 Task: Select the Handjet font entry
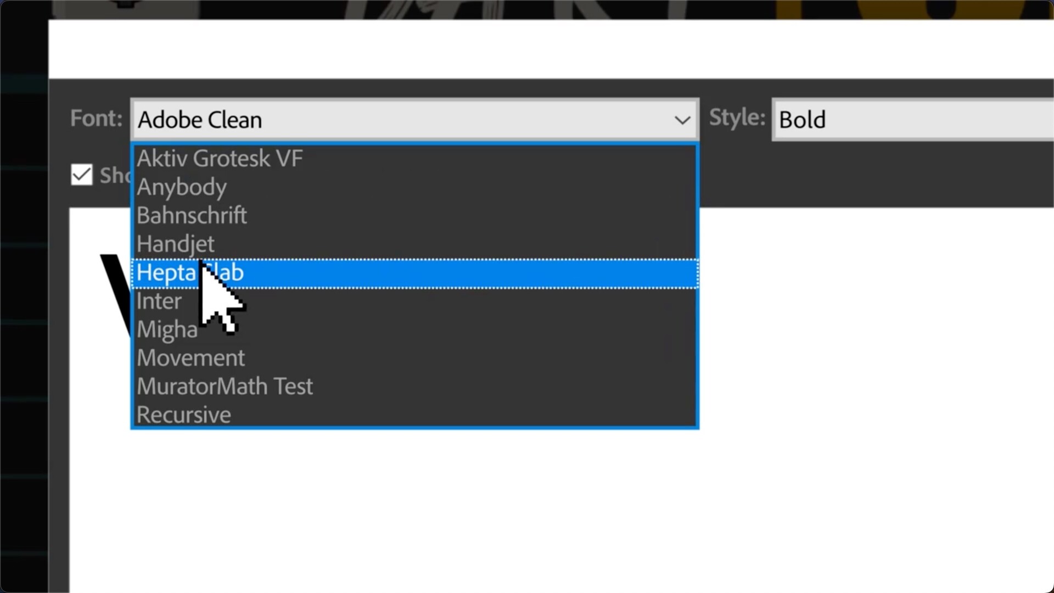click(x=176, y=244)
